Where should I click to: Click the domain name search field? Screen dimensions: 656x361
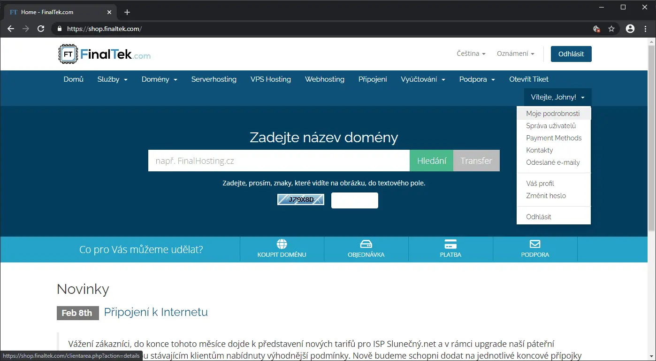279,161
